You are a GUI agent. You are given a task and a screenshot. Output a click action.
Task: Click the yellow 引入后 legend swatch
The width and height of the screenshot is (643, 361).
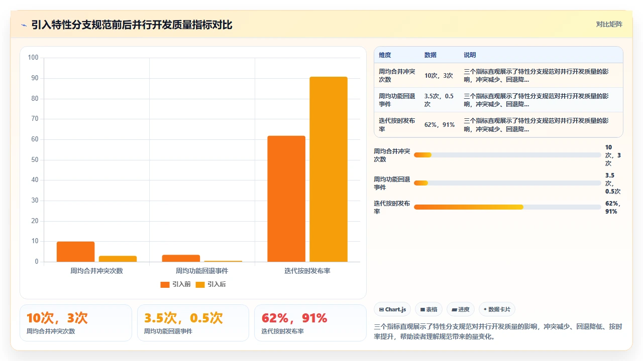[200, 285]
